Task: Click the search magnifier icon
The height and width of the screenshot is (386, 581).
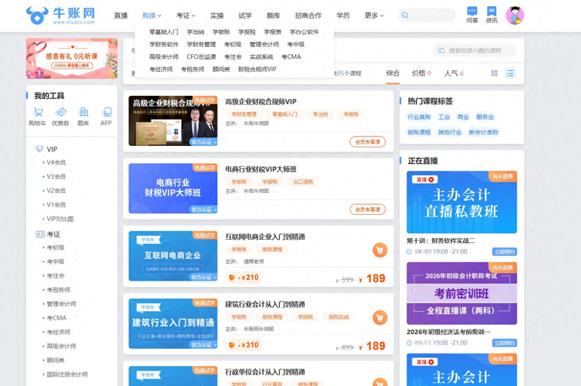Action: point(404,15)
